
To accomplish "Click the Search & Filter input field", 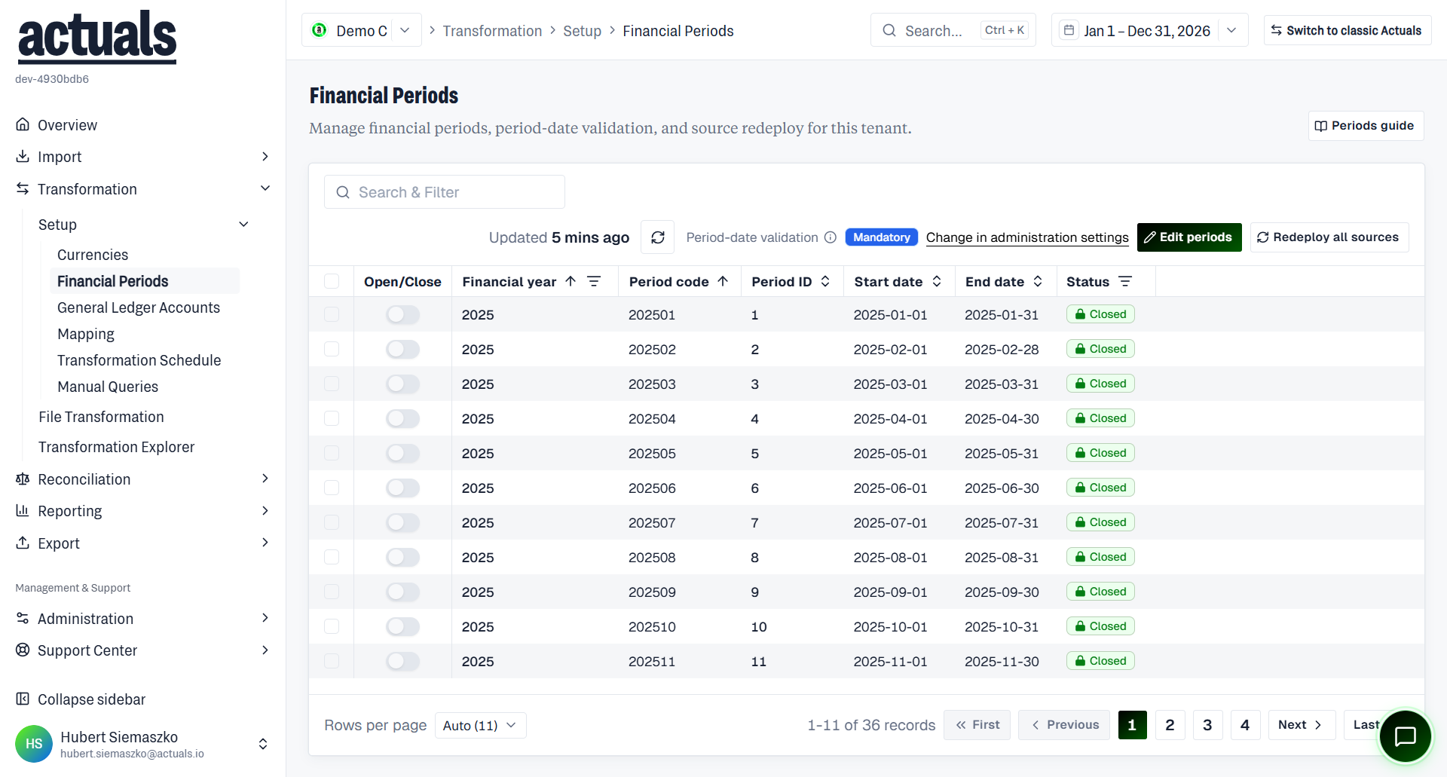I will [x=445, y=192].
